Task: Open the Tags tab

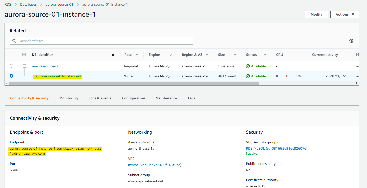Action: tap(191, 98)
